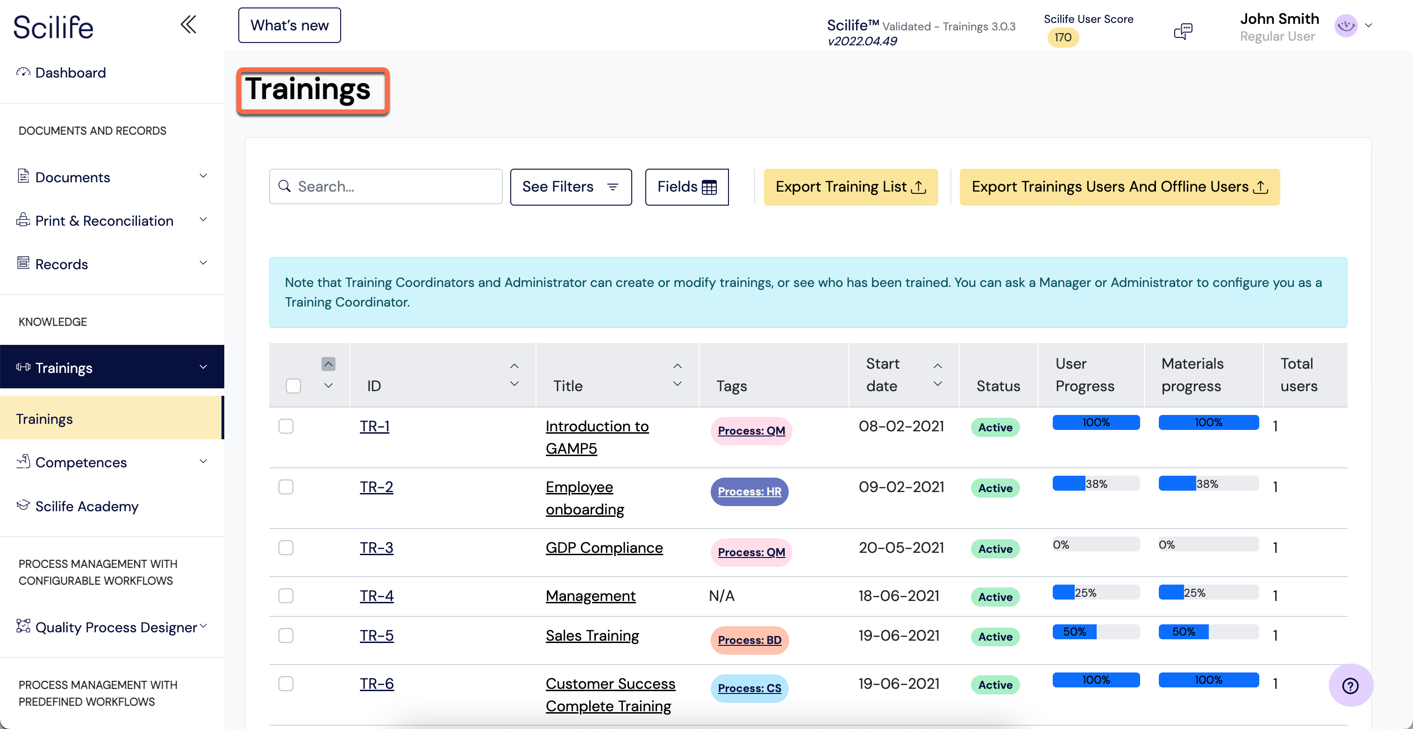
Task: Click Export Training List button
Action: (x=850, y=186)
